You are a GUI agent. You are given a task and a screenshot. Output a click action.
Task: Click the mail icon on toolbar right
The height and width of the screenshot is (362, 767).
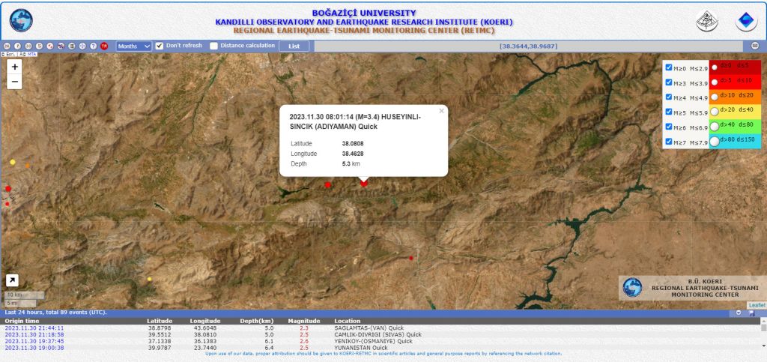point(755,46)
